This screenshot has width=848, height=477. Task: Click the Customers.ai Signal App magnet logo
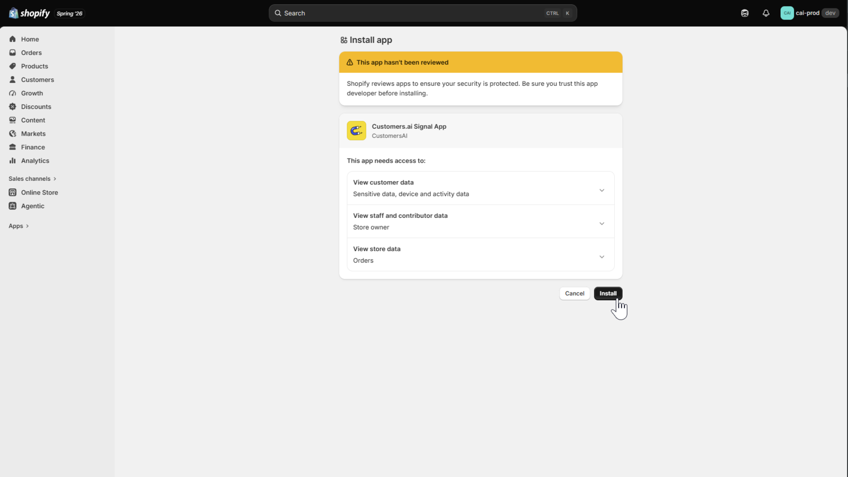(x=357, y=131)
